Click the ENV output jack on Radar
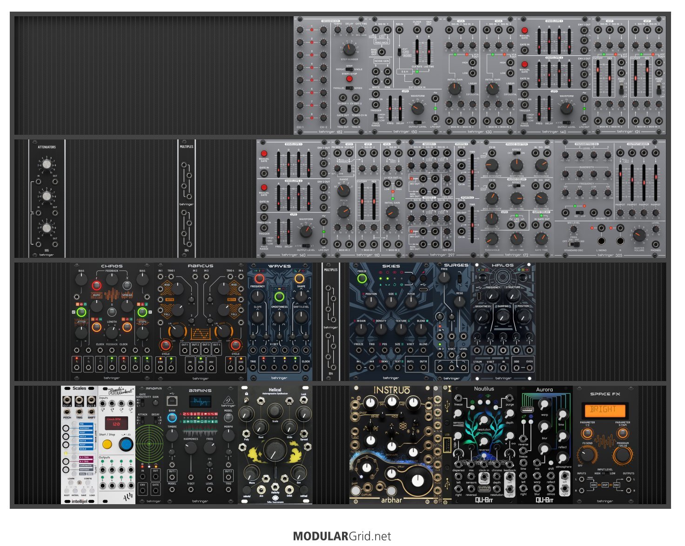Screen dimensions: 685x546 [x=143, y=490]
